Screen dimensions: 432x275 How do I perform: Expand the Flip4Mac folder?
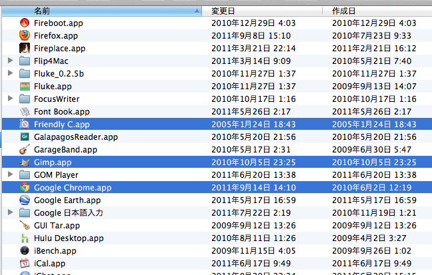tap(10, 61)
